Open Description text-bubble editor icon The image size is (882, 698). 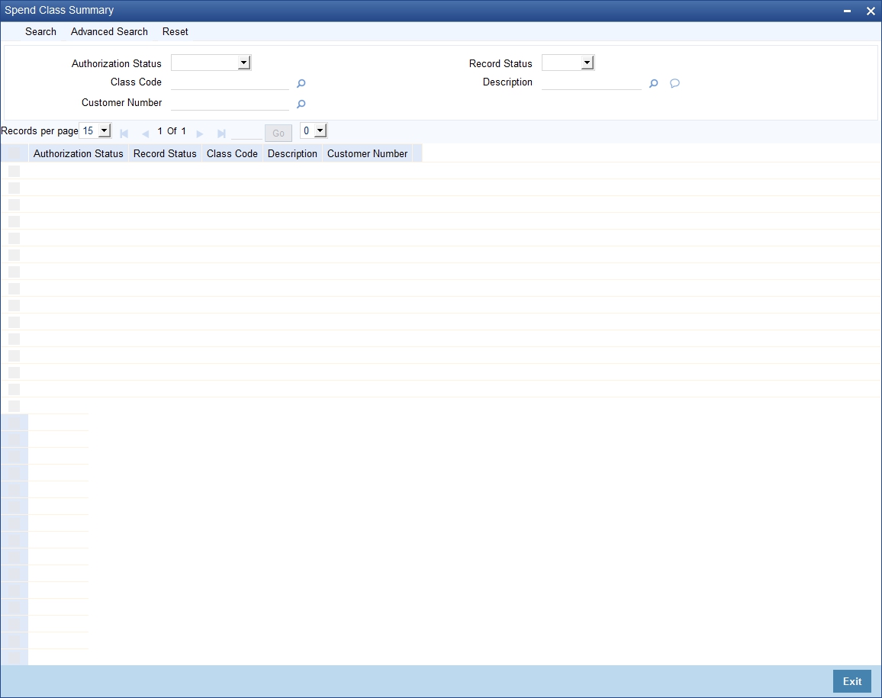pos(674,83)
